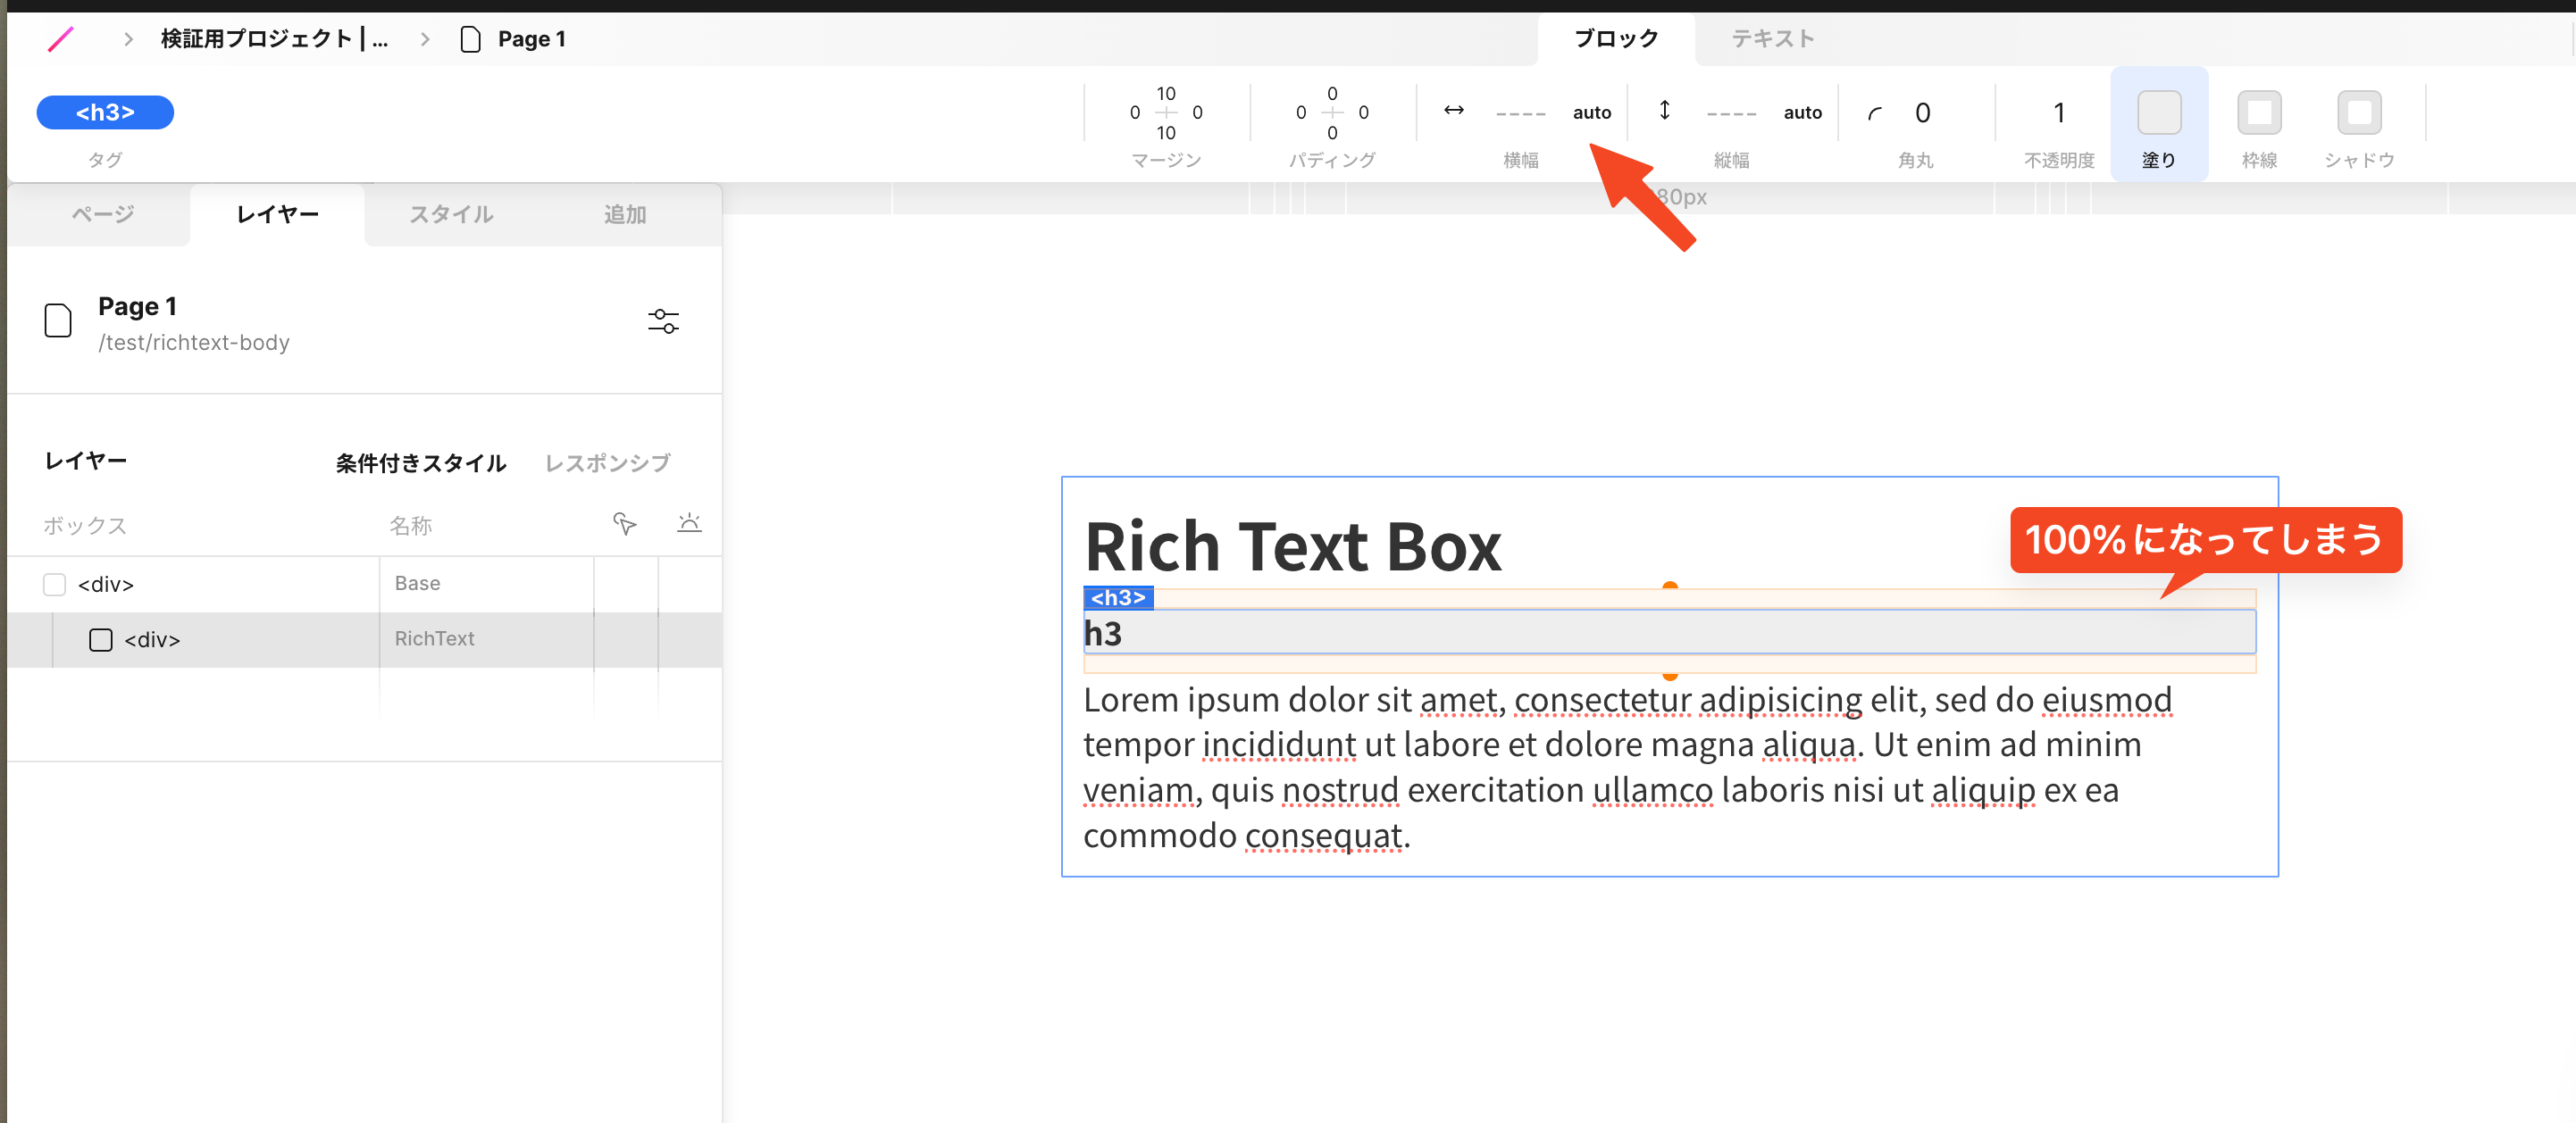Click the Page 1 breadcrumb document icon
Image resolution: width=2576 pixels, height=1123 pixels.
click(x=470, y=39)
